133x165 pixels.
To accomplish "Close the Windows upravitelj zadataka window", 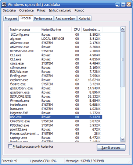I will point(129,4).
